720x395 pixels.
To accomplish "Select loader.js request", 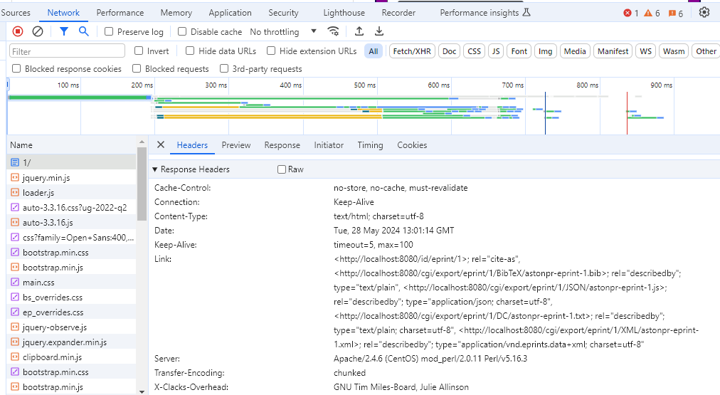I will pos(72,192).
